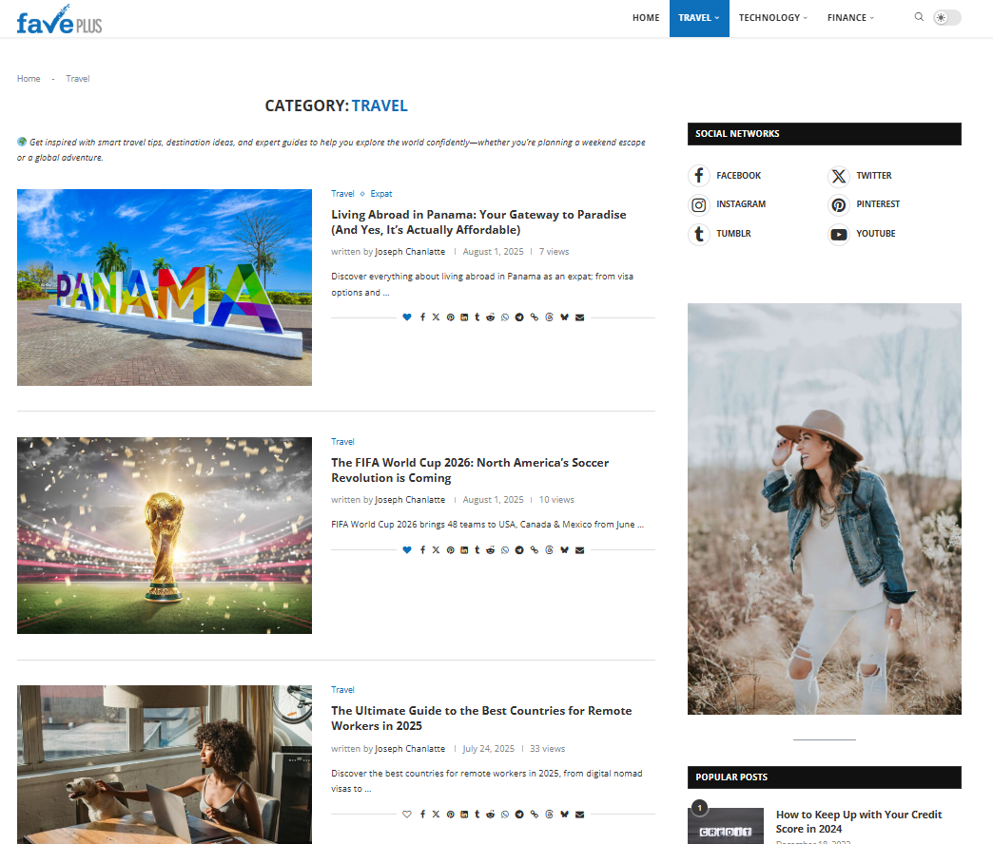Like the Living Abroad in Panama post
993x844 pixels.
click(x=407, y=316)
